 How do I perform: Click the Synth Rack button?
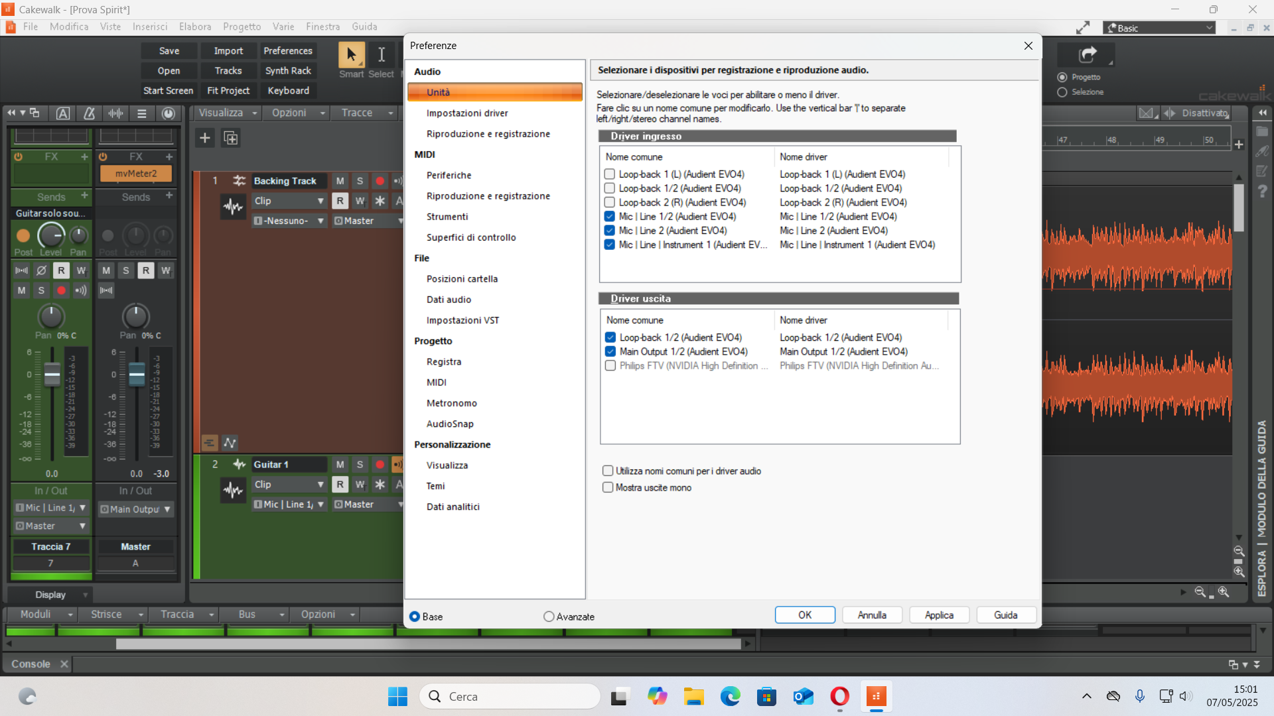tap(288, 70)
